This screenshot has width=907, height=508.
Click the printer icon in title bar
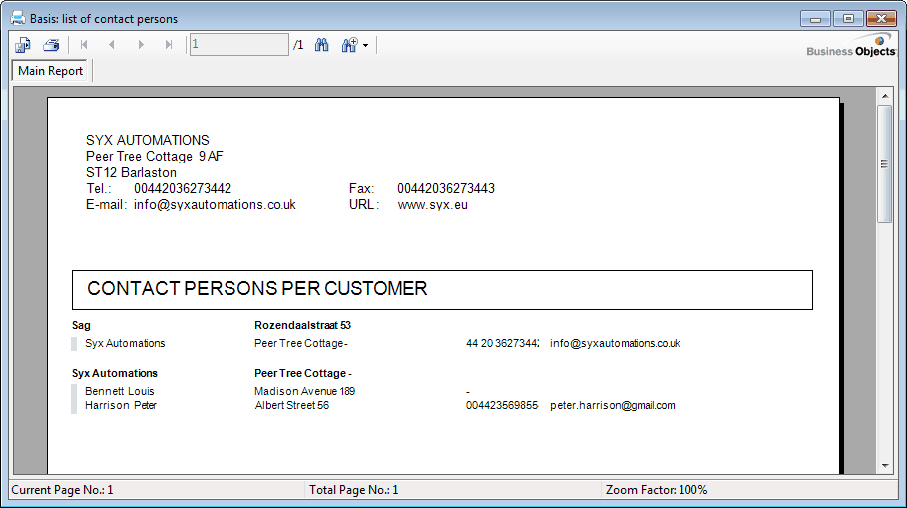17,18
